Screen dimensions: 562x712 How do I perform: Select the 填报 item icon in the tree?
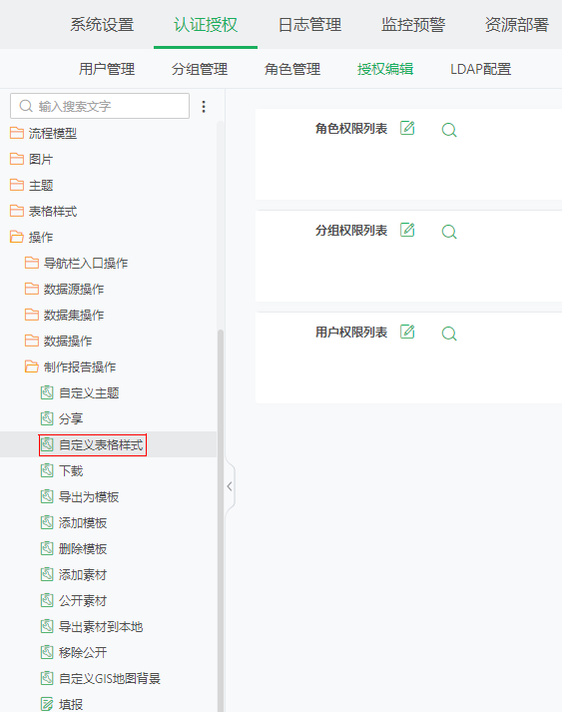(x=47, y=704)
